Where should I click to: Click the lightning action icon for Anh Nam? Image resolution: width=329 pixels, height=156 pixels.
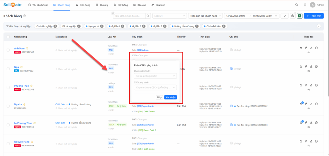[306, 48]
